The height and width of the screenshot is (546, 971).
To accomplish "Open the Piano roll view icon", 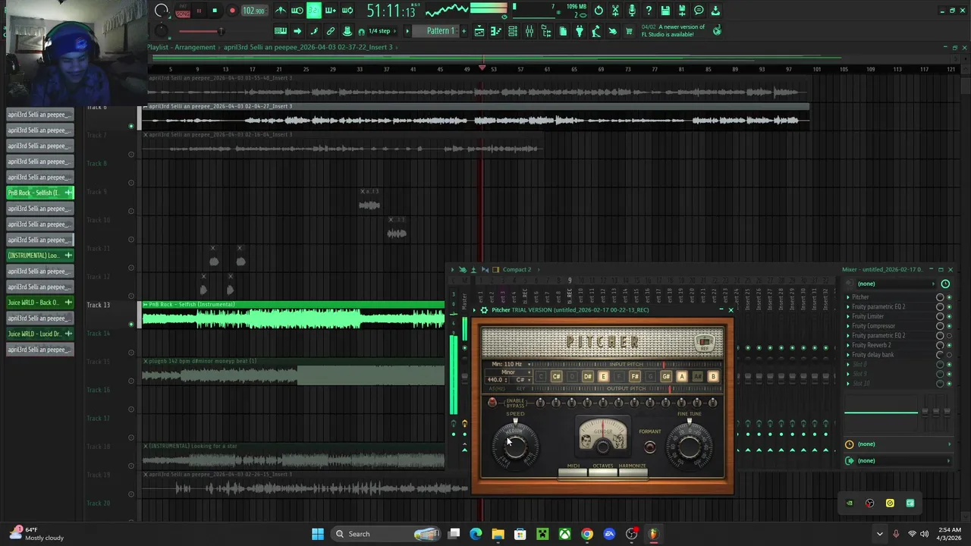I will click(x=496, y=31).
